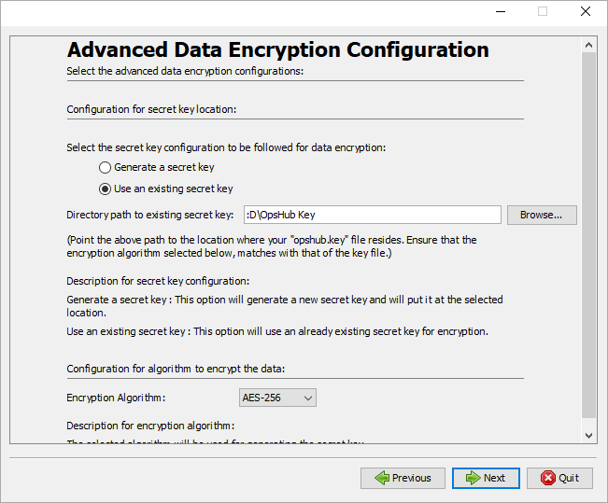Click the scrollbar down arrow
This screenshot has height=503, width=608.
coord(588,435)
